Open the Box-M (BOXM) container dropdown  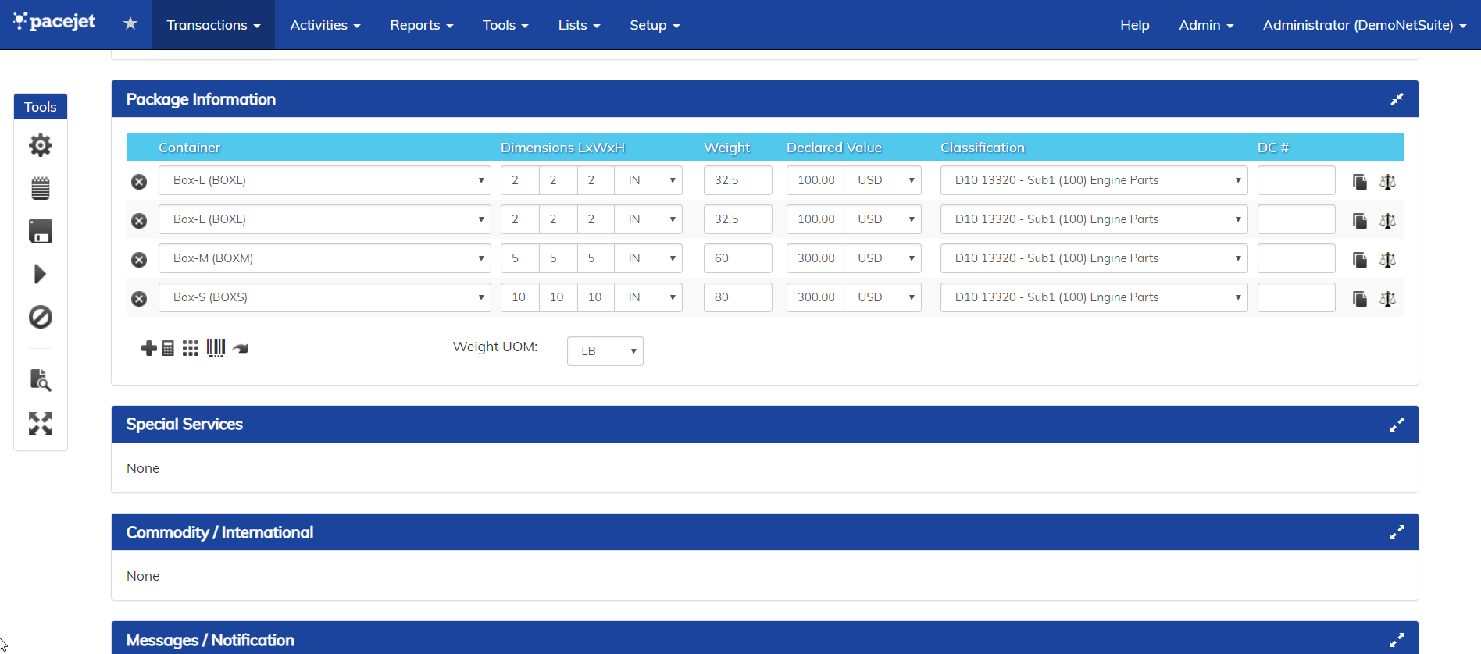pyautogui.click(x=324, y=258)
